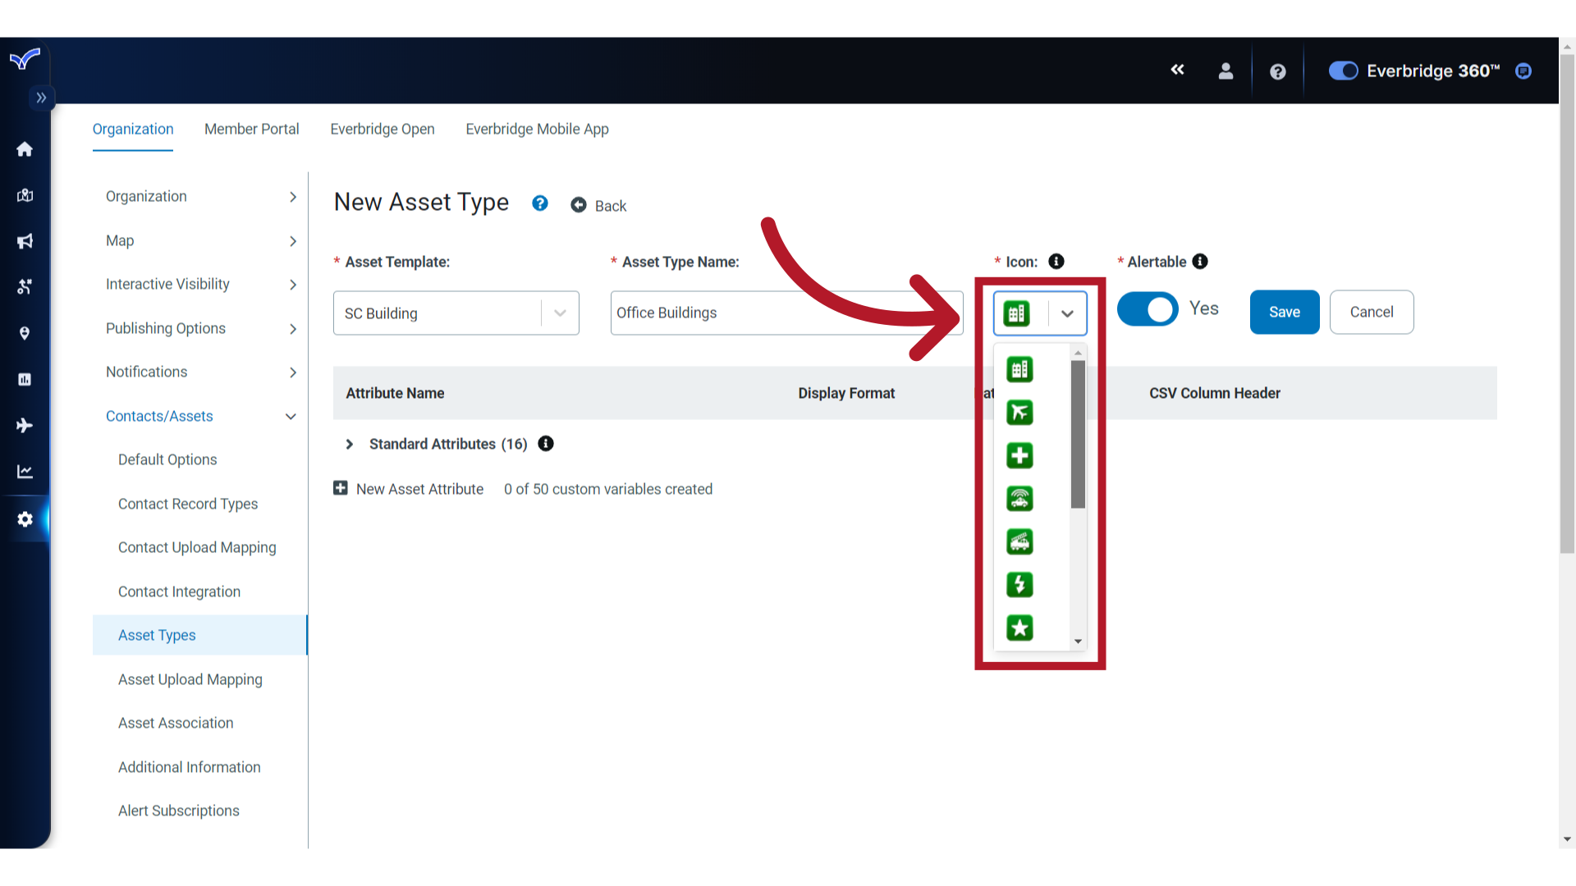Click the Asset Type Name field

coord(786,313)
